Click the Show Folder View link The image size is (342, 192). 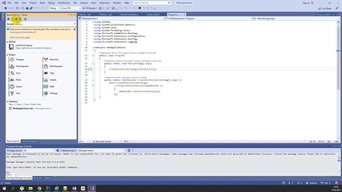pyautogui.click(x=33, y=105)
